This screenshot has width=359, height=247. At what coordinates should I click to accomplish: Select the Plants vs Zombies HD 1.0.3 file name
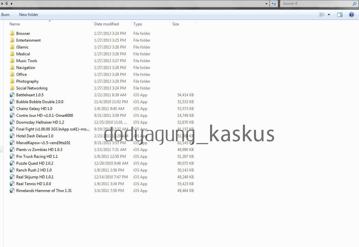pos(39,150)
